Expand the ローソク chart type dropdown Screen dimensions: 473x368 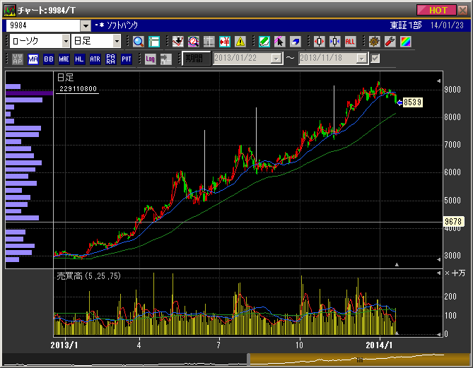[x=65, y=41]
